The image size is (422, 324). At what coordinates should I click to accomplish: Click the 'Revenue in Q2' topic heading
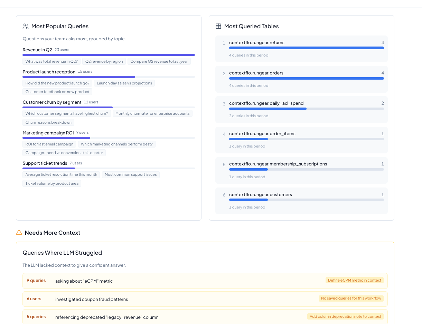click(x=37, y=50)
